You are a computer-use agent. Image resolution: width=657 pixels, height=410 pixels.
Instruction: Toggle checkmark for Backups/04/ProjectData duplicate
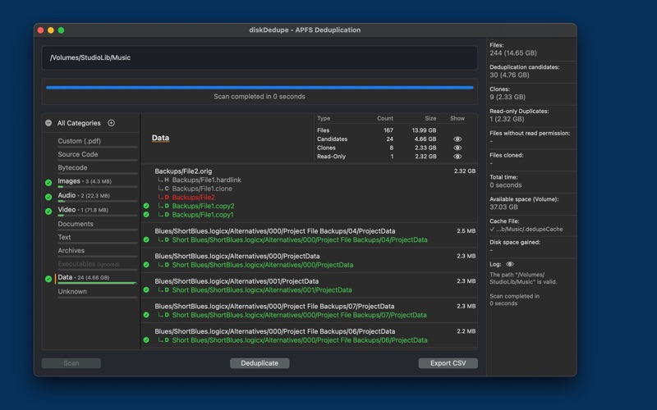[146, 239]
